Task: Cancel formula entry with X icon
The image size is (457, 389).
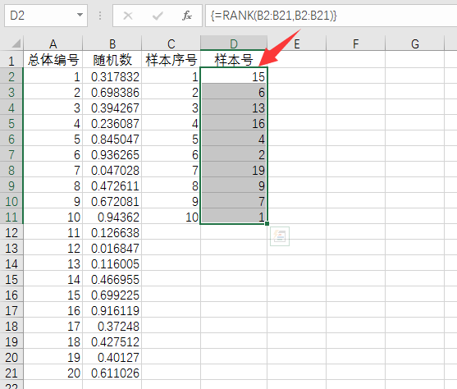Action: coord(128,16)
